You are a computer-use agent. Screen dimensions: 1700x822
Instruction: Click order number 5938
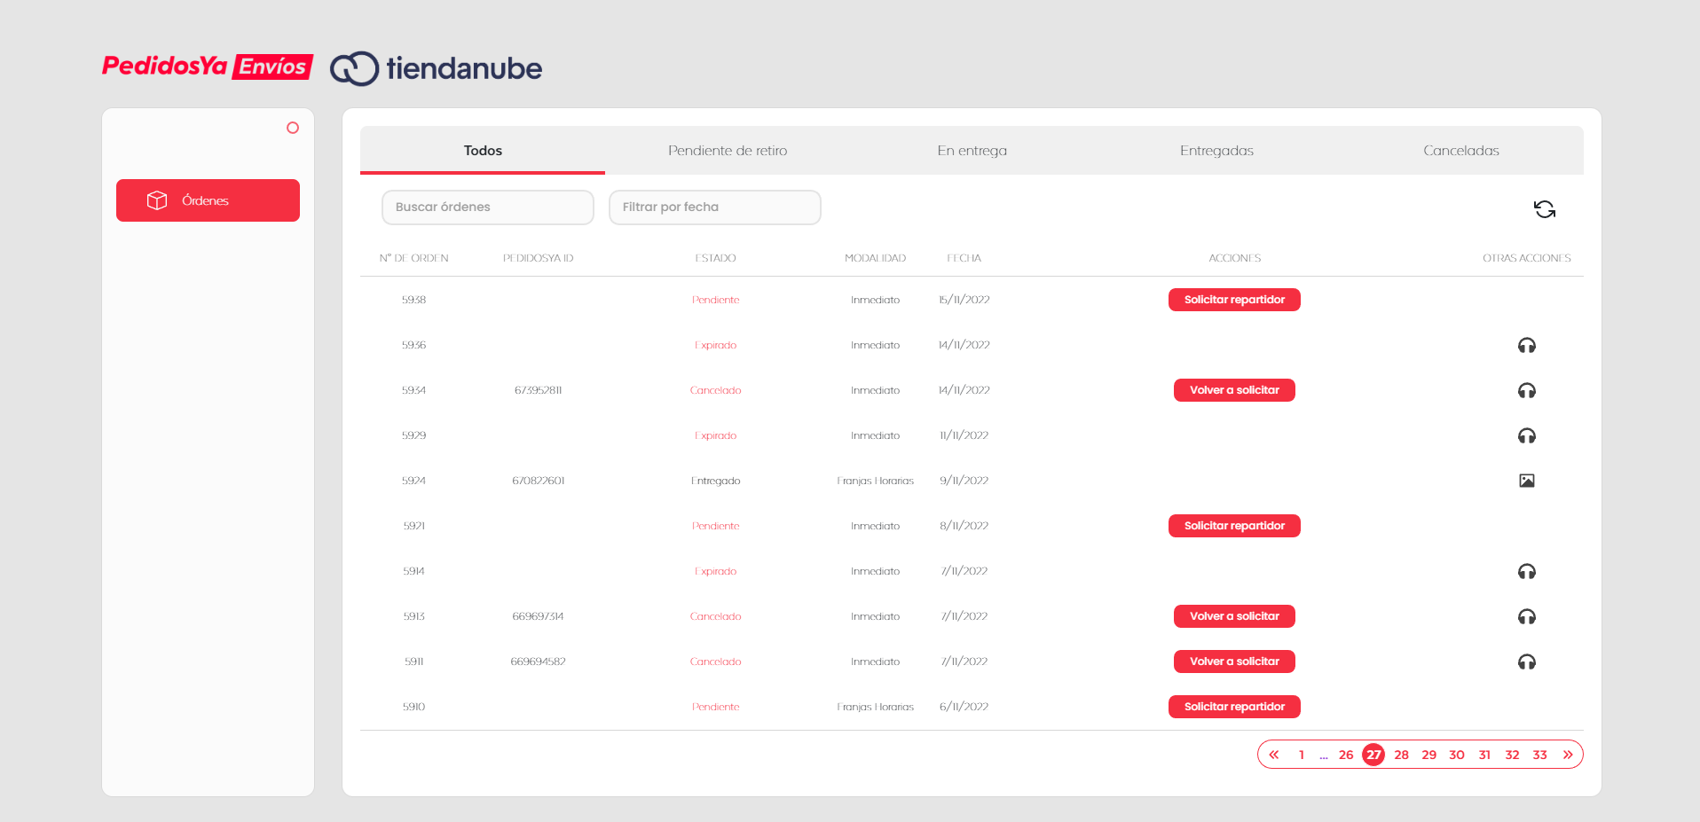coord(413,300)
